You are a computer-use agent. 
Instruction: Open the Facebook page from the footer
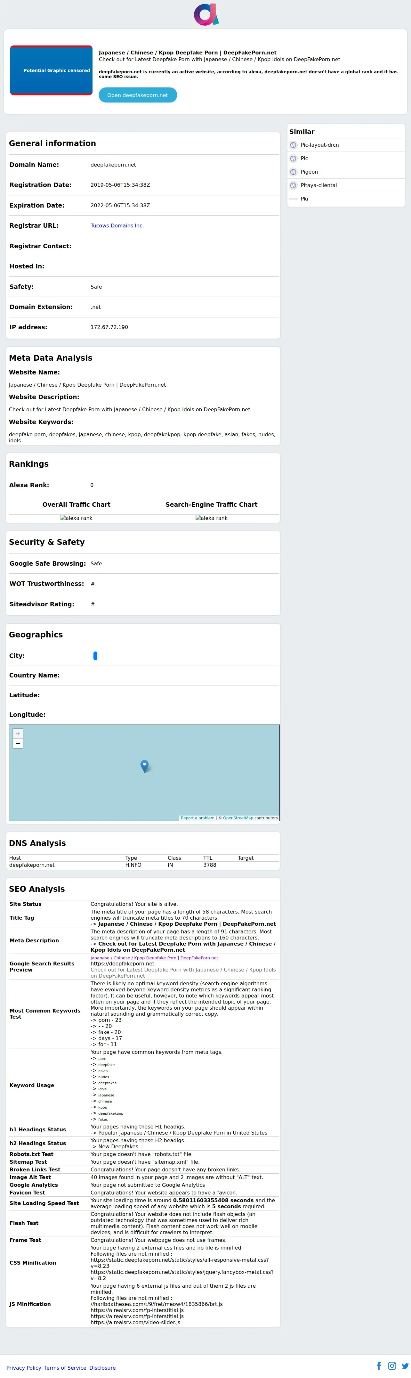379,1366
